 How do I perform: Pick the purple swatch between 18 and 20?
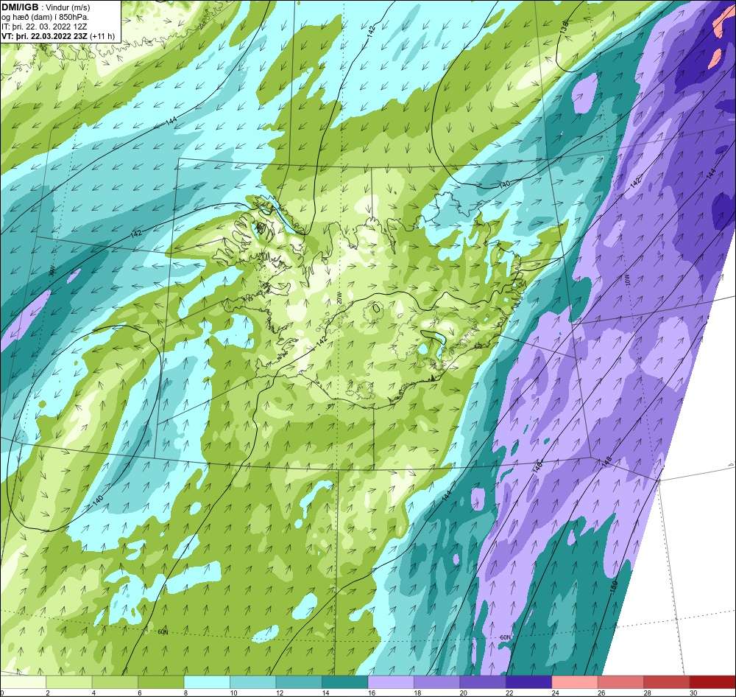[x=437, y=682]
